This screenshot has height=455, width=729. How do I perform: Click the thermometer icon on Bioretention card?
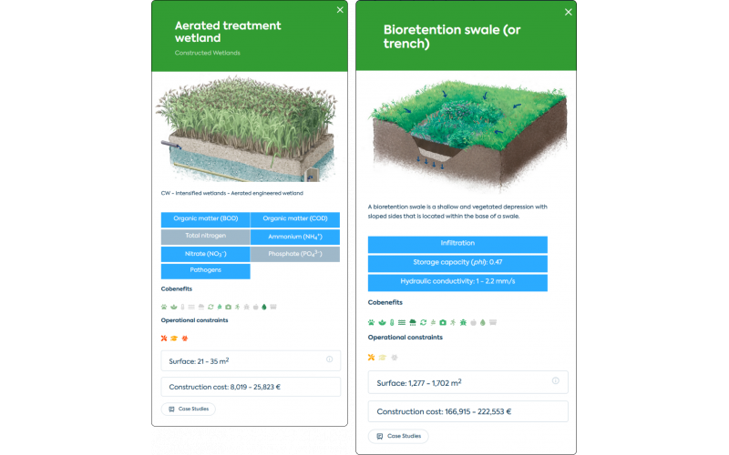tap(392, 322)
